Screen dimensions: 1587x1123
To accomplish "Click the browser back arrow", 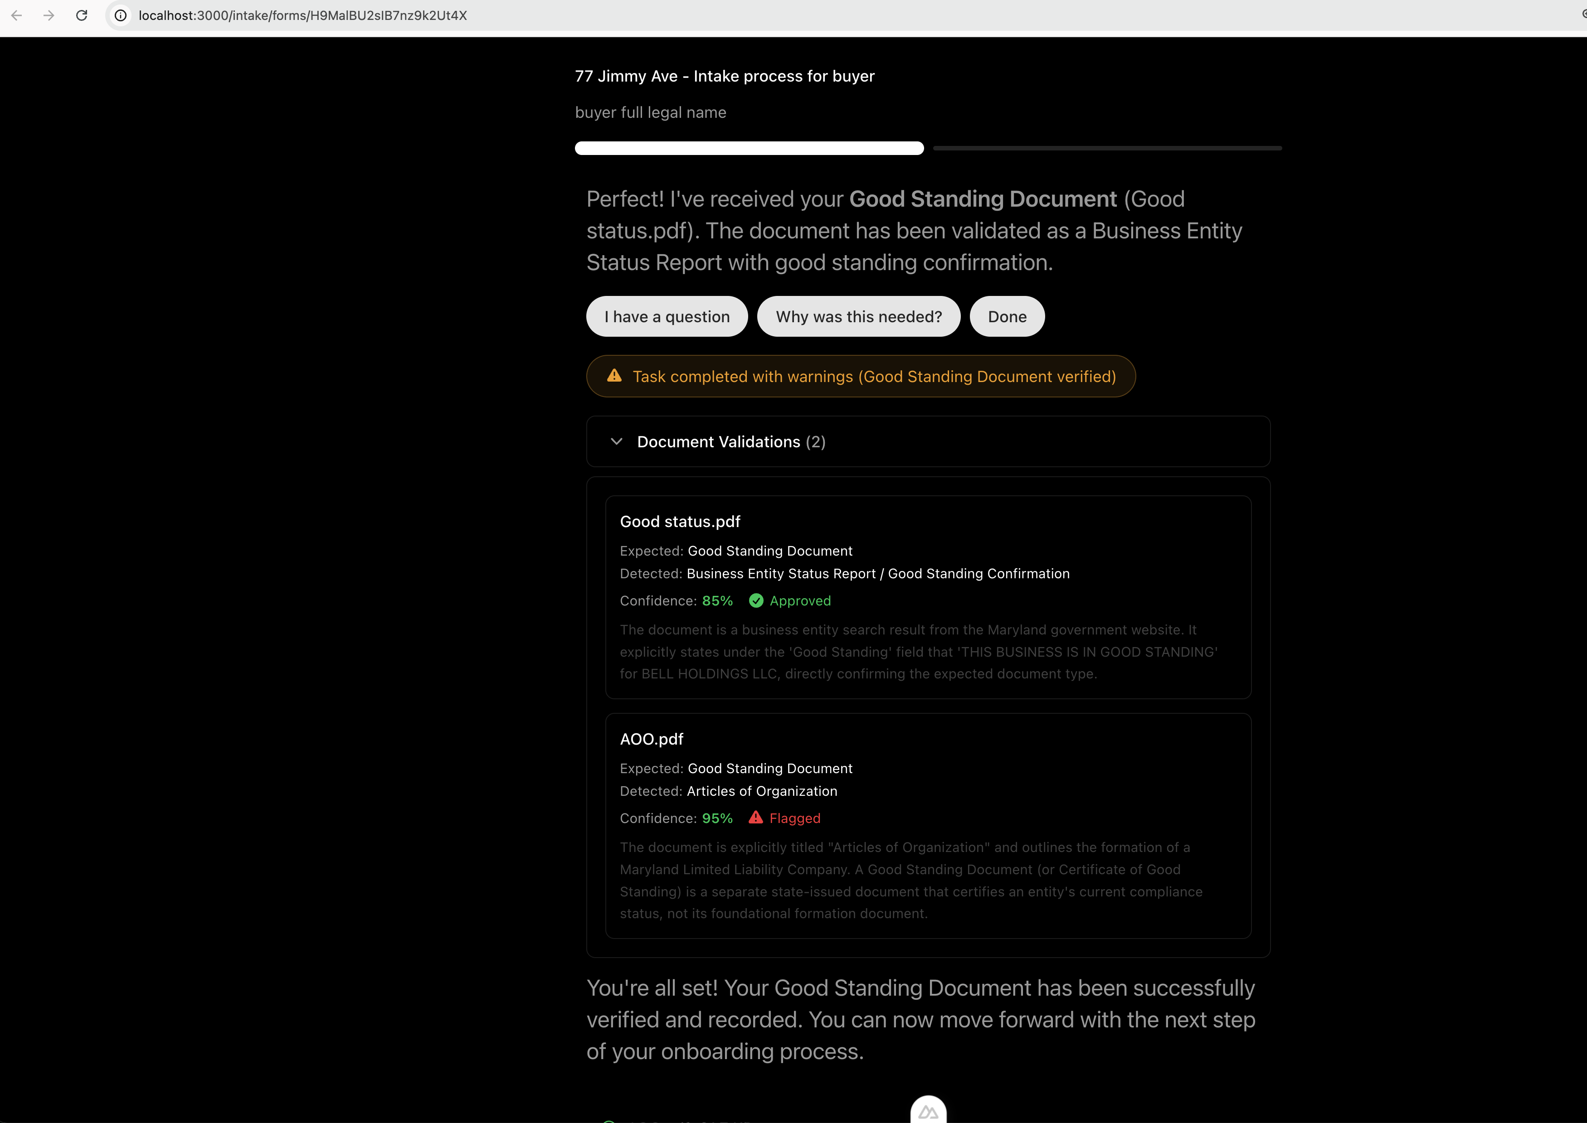I will pyautogui.click(x=17, y=15).
